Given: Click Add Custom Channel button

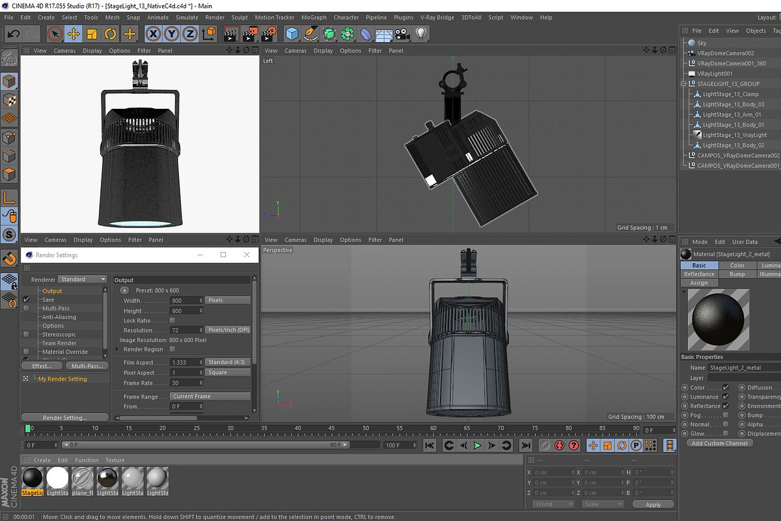Looking at the screenshot, I should pyautogui.click(x=720, y=443).
